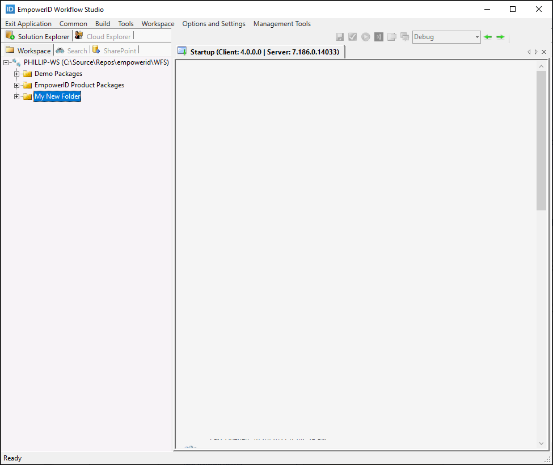This screenshot has height=465, width=553.
Task: Collapse the PHILLIP-WS root tree node
Action: [6, 62]
